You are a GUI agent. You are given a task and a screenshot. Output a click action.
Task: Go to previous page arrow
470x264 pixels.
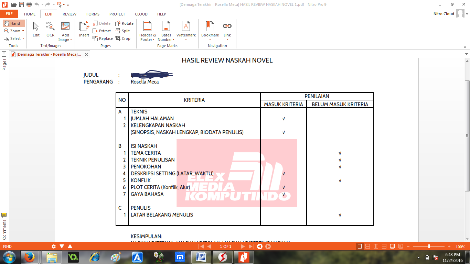pyautogui.click(x=209, y=246)
